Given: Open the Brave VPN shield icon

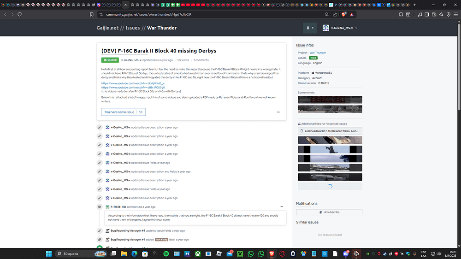Looking at the screenshot, I should [x=449, y=14].
